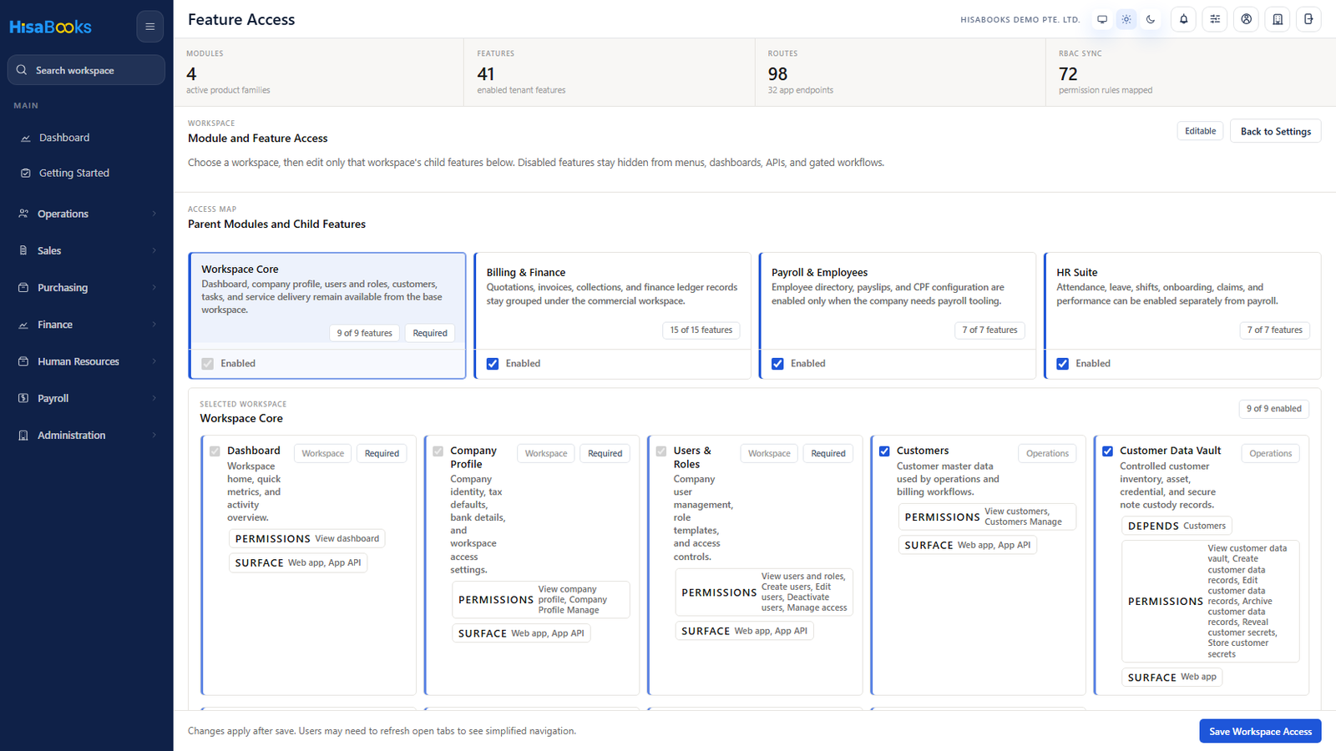Open the company building icon
Screen dimensions: 1336x751
click(1278, 19)
